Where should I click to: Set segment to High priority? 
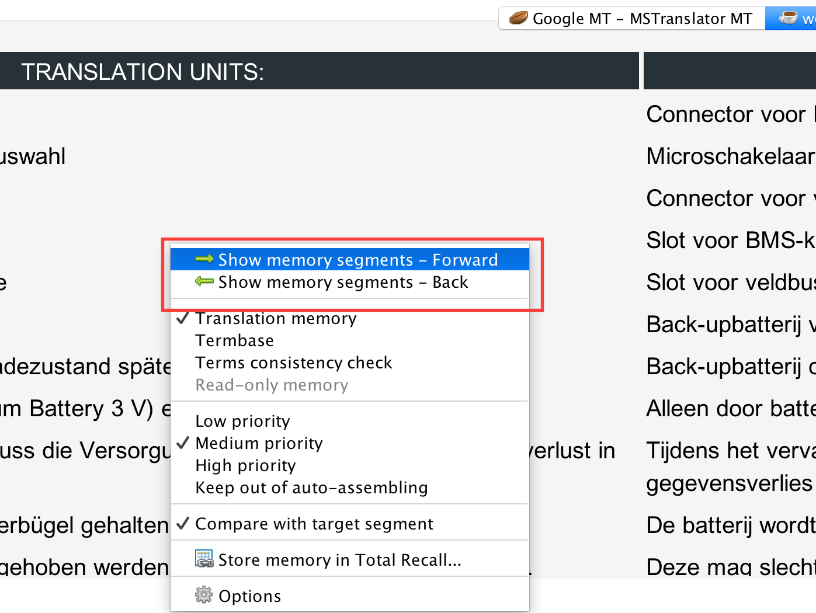[x=245, y=465]
